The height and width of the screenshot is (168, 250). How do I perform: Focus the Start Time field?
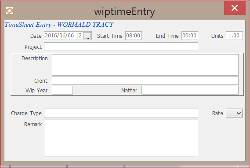[134, 36]
